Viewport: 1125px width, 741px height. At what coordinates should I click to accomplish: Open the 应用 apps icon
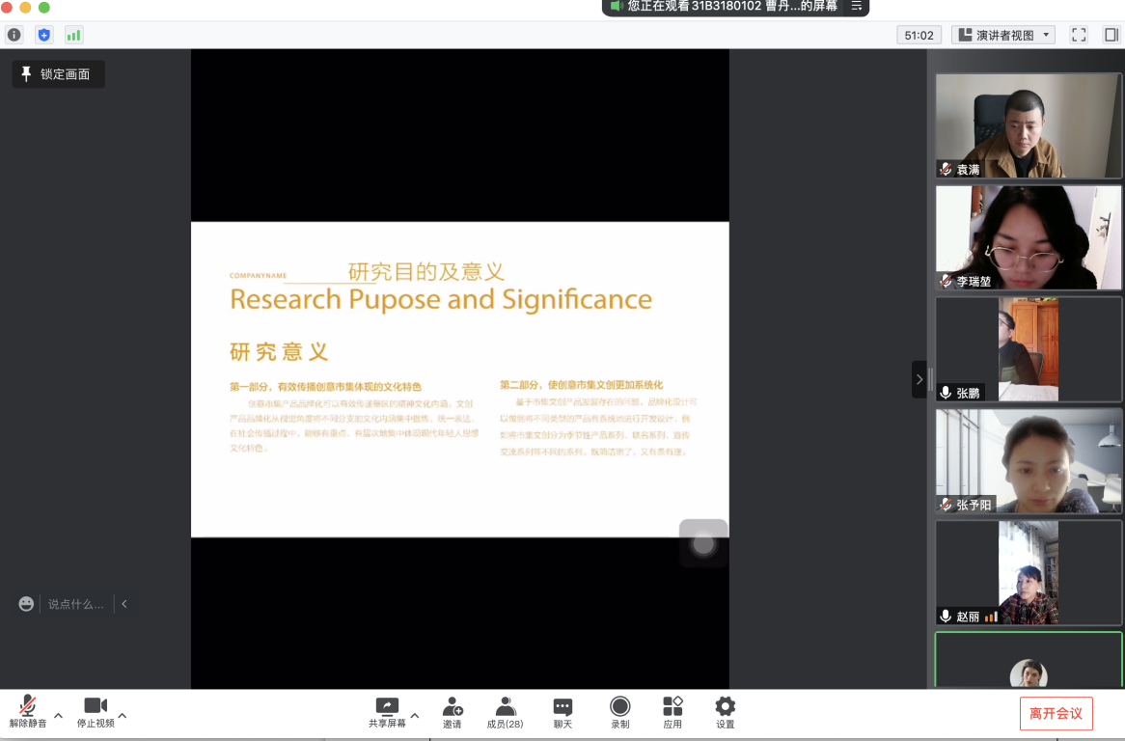pyautogui.click(x=672, y=712)
